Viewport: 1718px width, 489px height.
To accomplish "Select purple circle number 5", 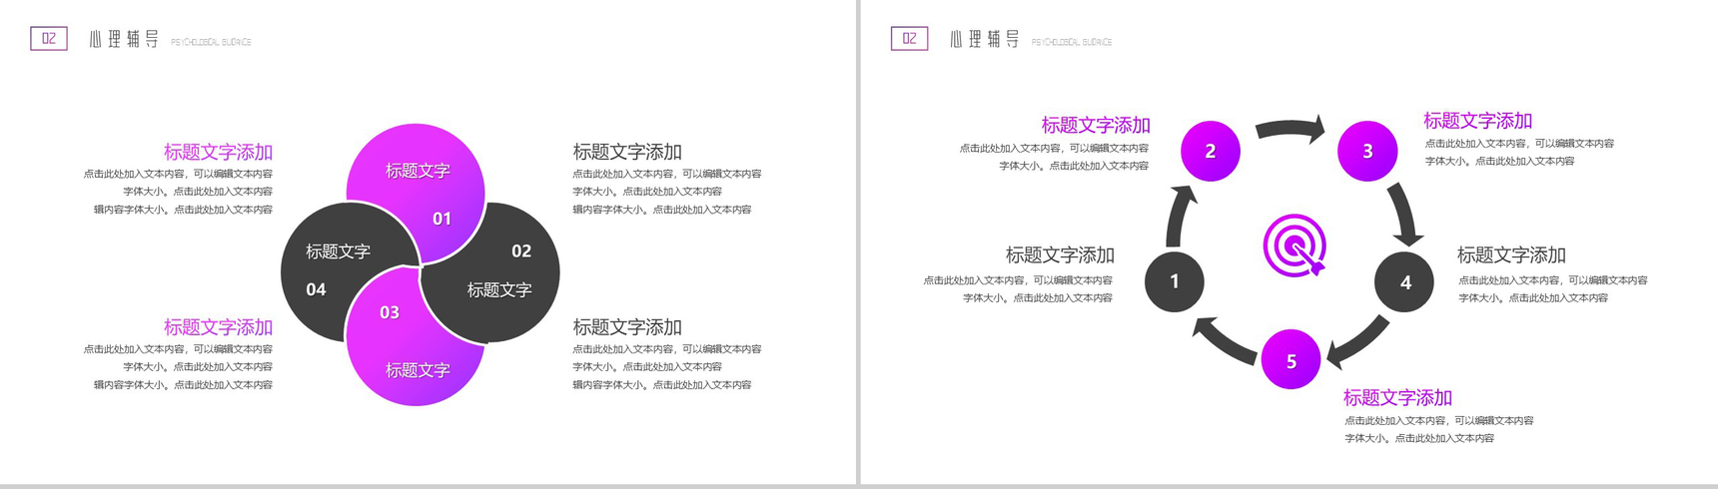I will pos(1290,359).
